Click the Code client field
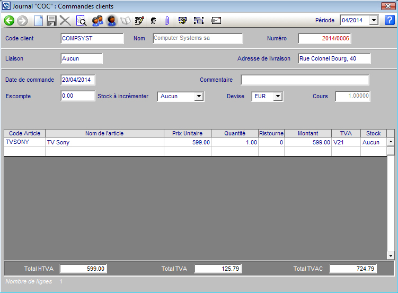Screen dimensions: 398x293 92,39
